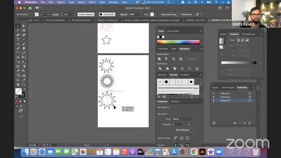Select Freeform gradient type

click(x=247, y=40)
